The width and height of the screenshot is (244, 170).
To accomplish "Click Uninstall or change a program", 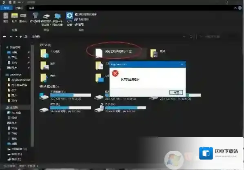I will tap(86, 14).
